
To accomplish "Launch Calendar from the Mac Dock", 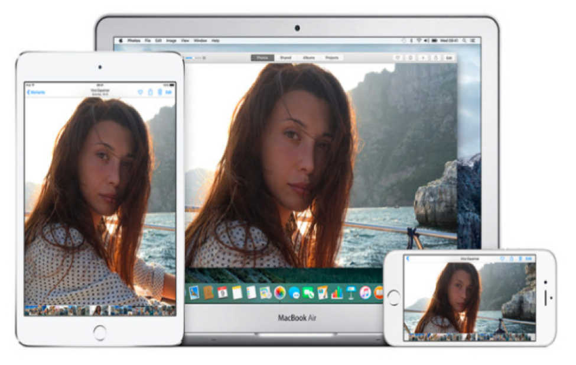I will point(222,292).
